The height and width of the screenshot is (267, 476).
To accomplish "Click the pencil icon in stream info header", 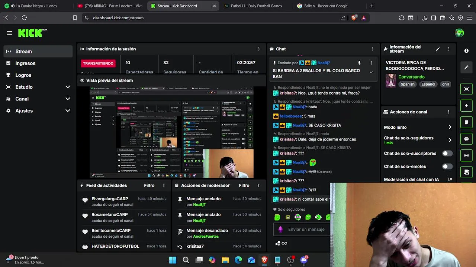I will tap(438, 49).
